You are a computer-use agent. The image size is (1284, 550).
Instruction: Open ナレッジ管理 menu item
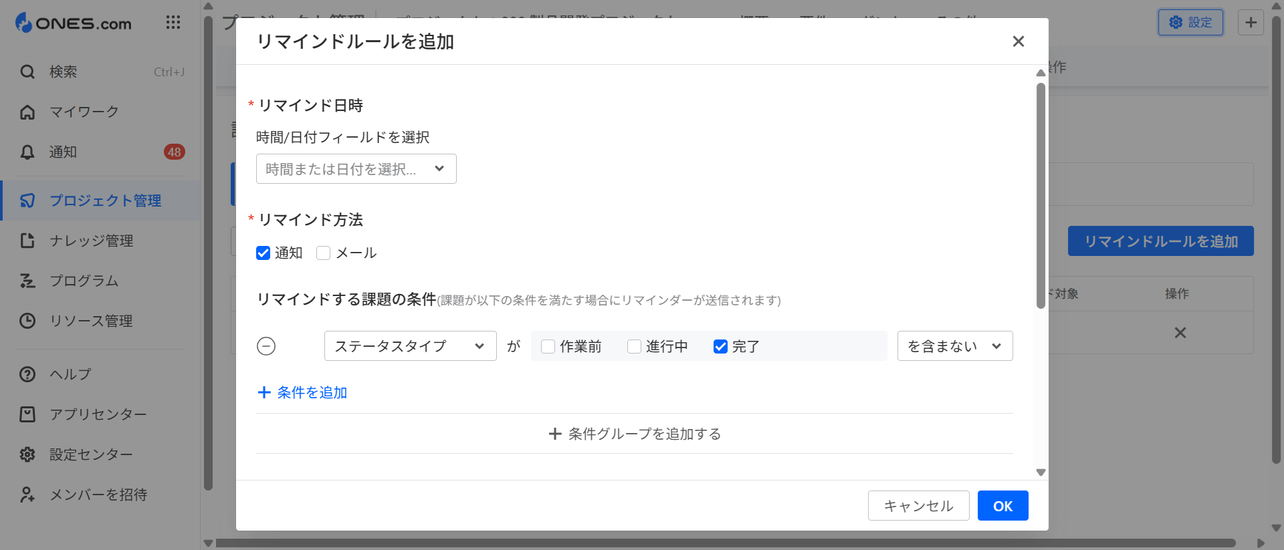pos(100,241)
